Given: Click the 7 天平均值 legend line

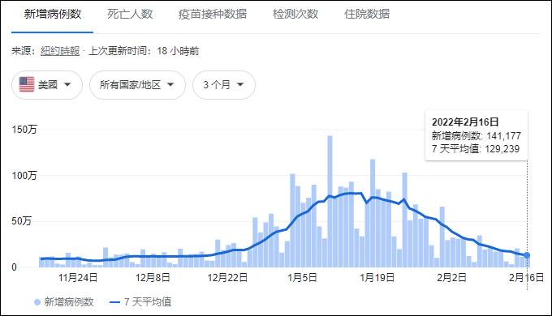Looking at the screenshot, I should 114,302.
